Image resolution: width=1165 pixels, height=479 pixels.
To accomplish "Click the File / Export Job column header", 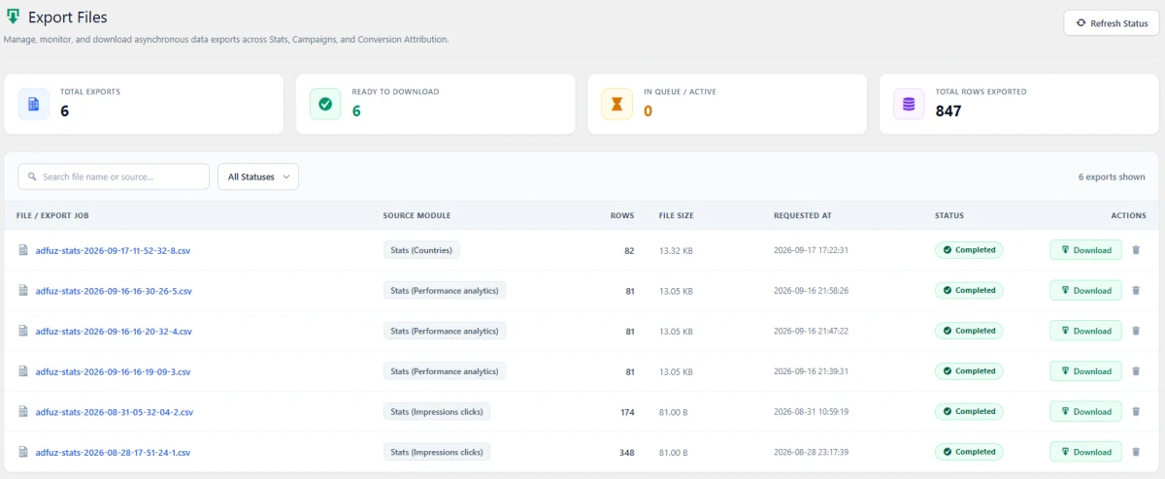I will (x=52, y=215).
